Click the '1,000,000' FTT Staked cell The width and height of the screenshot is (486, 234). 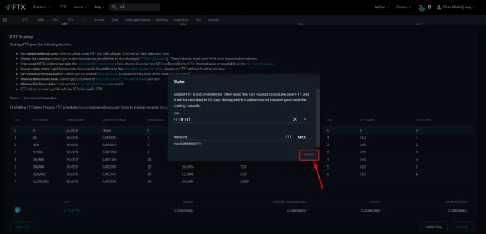coord(41,181)
